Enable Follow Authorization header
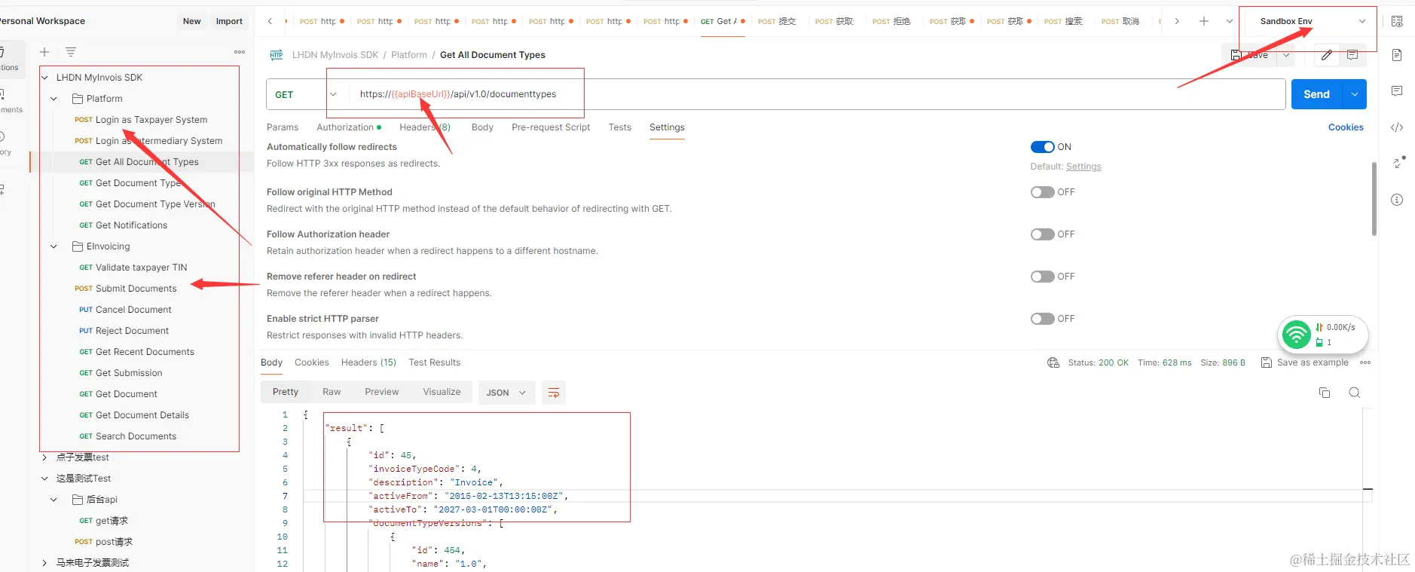Image resolution: width=1415 pixels, height=572 pixels. pyautogui.click(x=1043, y=234)
